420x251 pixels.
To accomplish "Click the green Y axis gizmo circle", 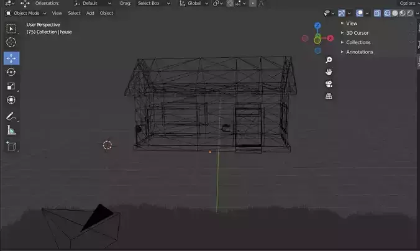I will pos(317,40).
